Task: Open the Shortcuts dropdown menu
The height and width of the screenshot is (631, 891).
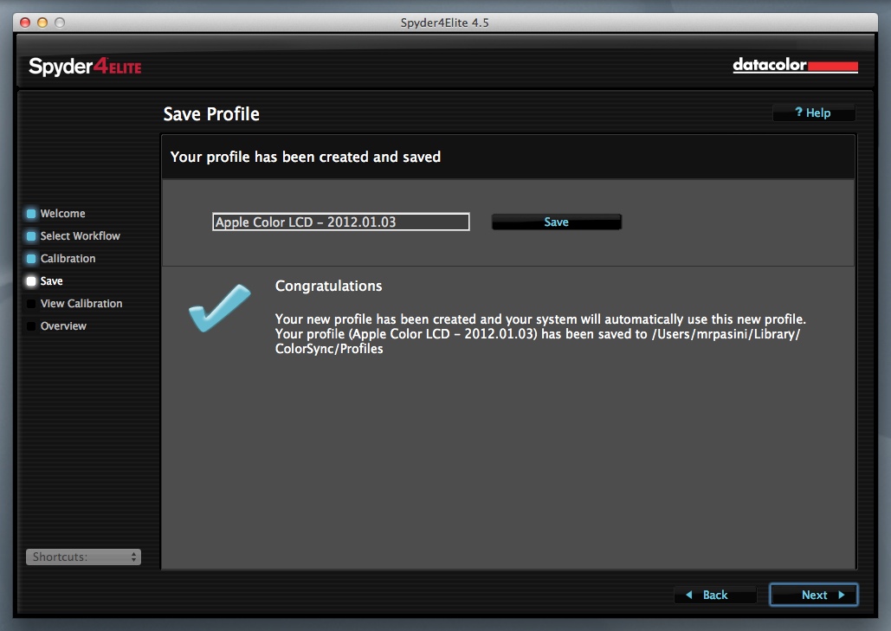Action: [83, 557]
